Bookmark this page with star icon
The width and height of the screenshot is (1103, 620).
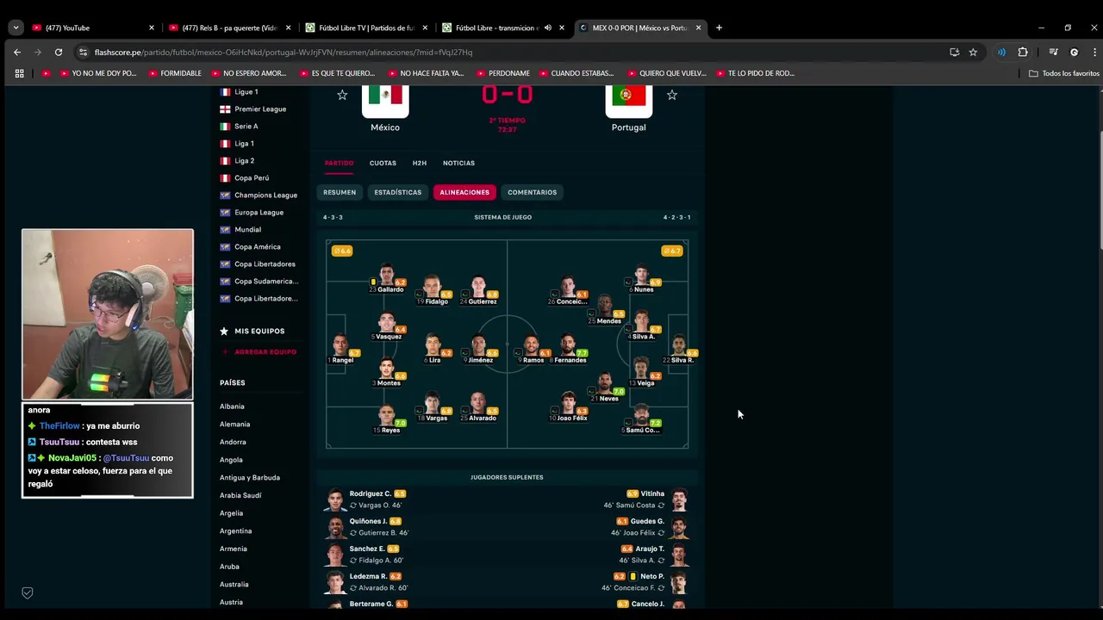pos(973,52)
